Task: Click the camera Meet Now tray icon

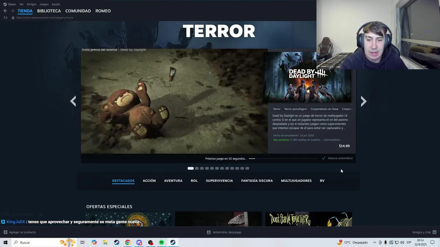Action: click(380, 243)
